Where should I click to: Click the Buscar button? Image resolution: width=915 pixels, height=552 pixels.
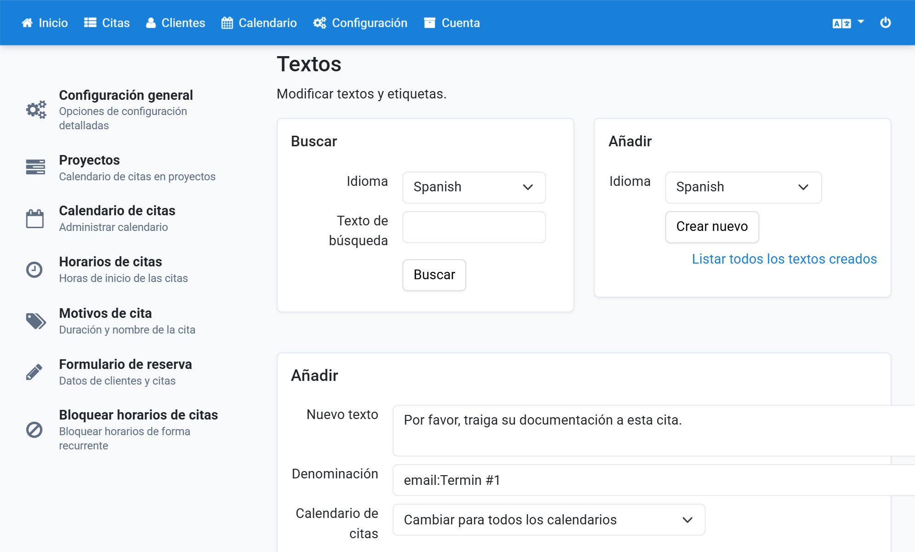434,275
